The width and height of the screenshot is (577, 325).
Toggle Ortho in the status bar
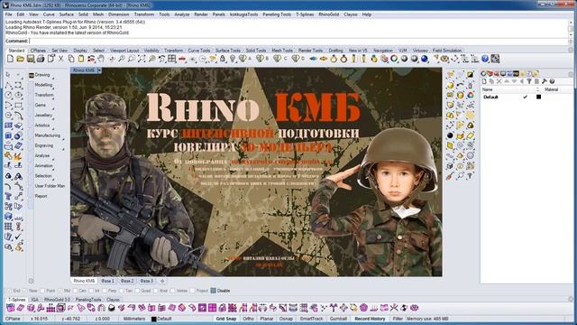coord(249,319)
